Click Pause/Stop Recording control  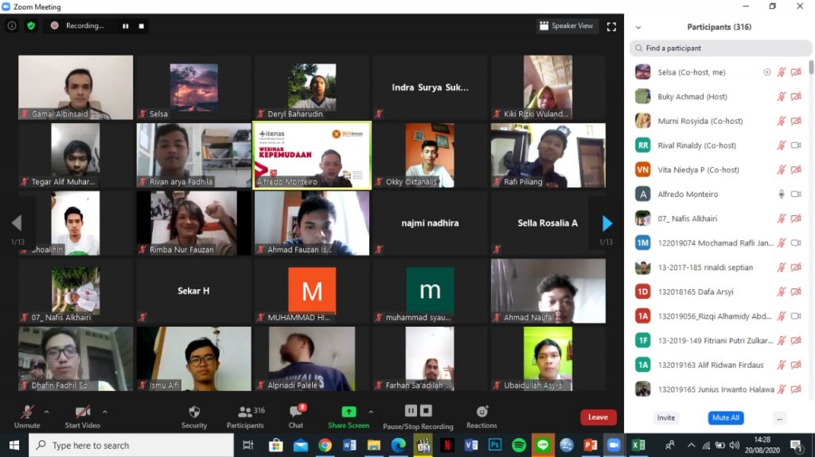pos(418,417)
